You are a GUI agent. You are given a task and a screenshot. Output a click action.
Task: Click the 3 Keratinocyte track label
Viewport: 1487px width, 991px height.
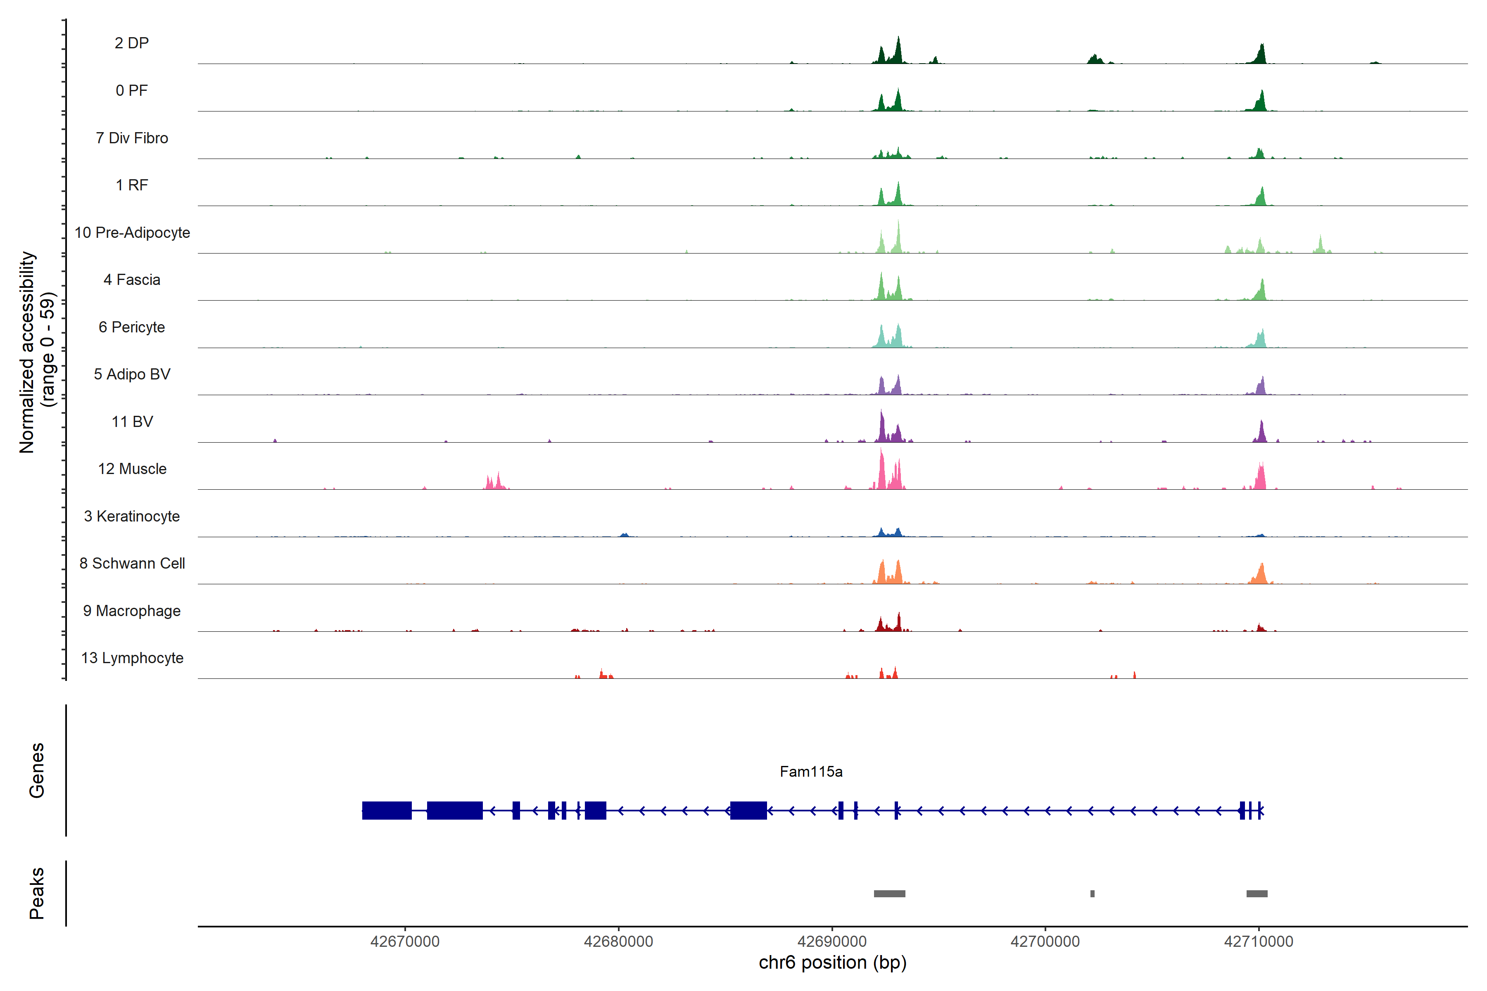132,517
